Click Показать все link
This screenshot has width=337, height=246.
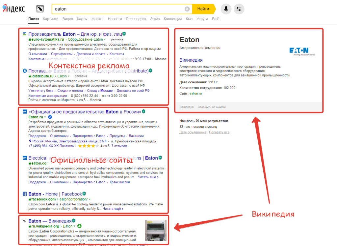219,132
